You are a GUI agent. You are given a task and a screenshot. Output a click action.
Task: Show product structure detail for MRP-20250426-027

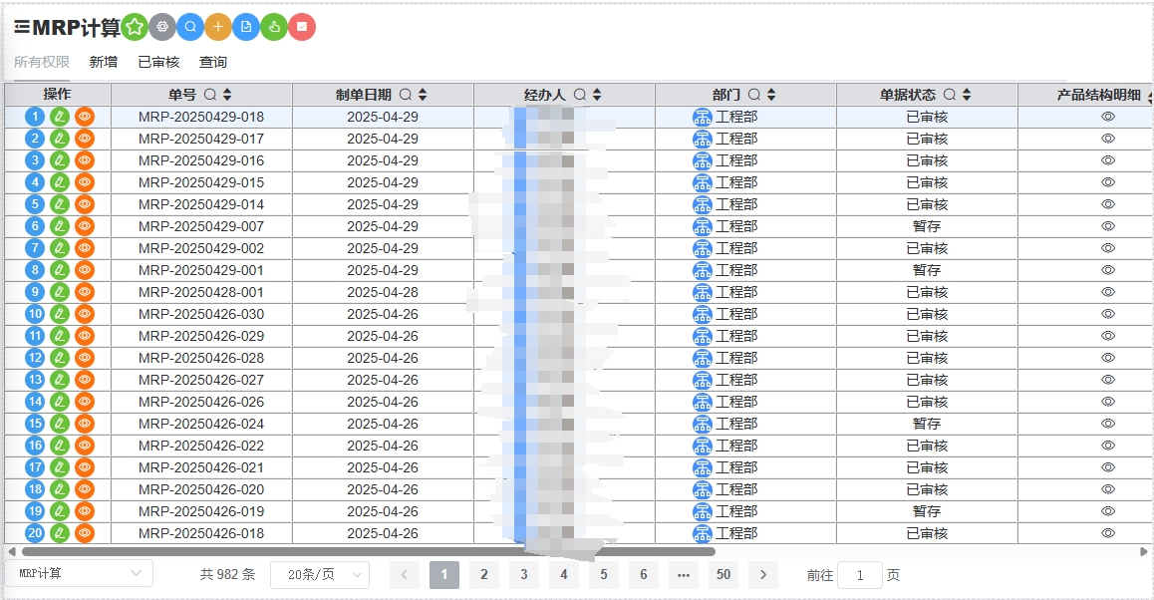click(1107, 380)
